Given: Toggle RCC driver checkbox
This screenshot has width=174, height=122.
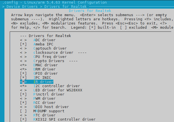Looking at the screenshot, I should click(23, 103).
